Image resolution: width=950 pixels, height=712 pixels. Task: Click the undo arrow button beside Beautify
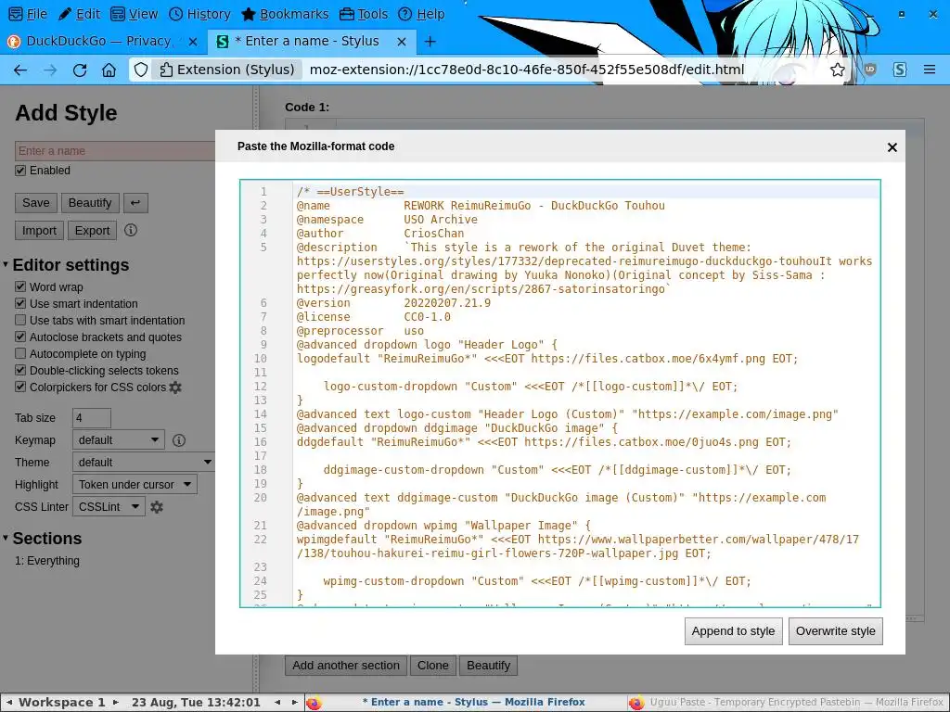[135, 203]
